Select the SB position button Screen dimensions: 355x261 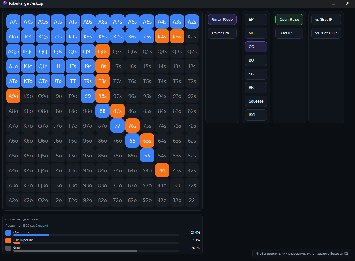[x=256, y=74]
